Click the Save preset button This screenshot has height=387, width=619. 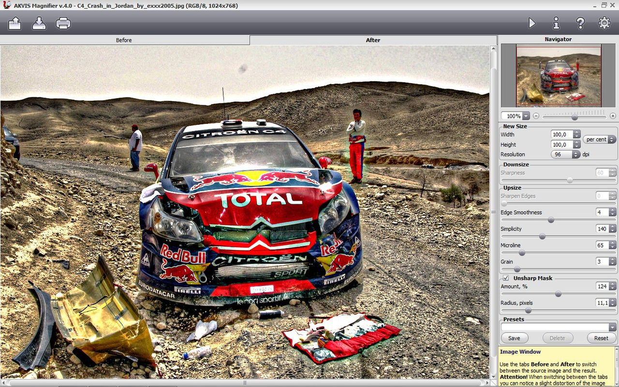514,338
